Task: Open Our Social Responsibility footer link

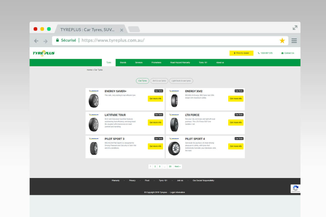Action: (x=203, y=181)
